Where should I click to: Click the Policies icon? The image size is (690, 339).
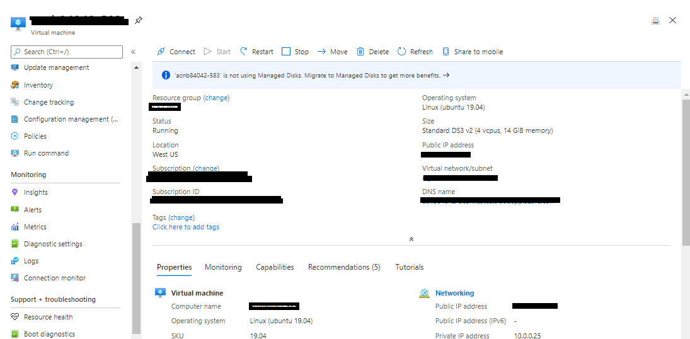pyautogui.click(x=15, y=136)
